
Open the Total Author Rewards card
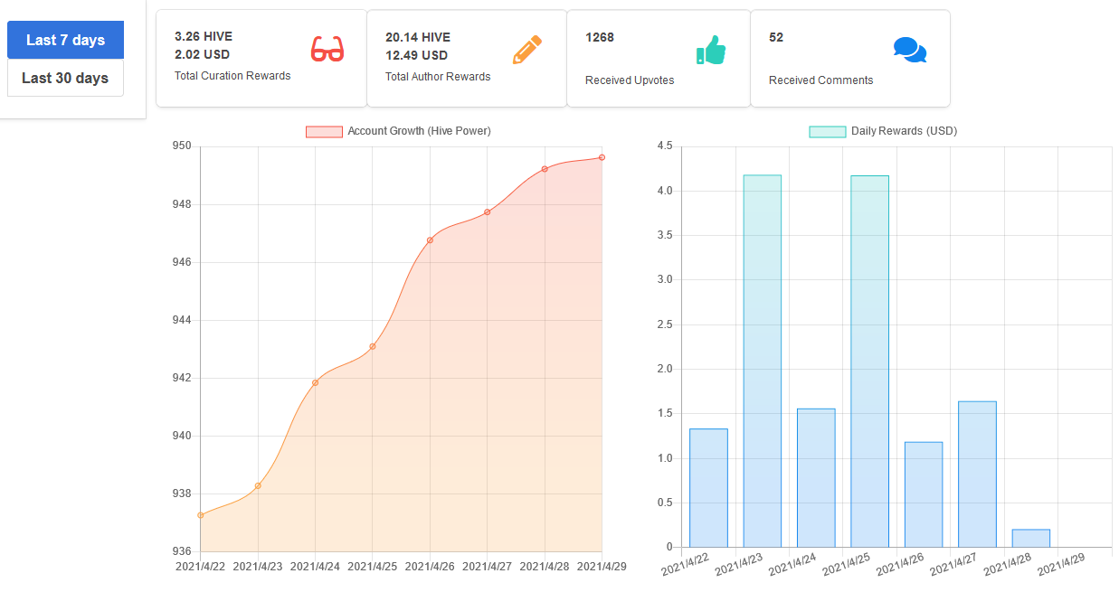click(467, 59)
